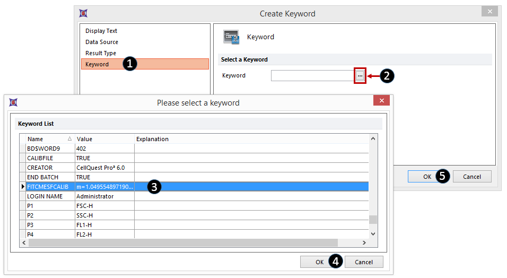Viewport: 507px width, 278px height.
Task: Select Display Text in the left list
Action: [x=101, y=31]
